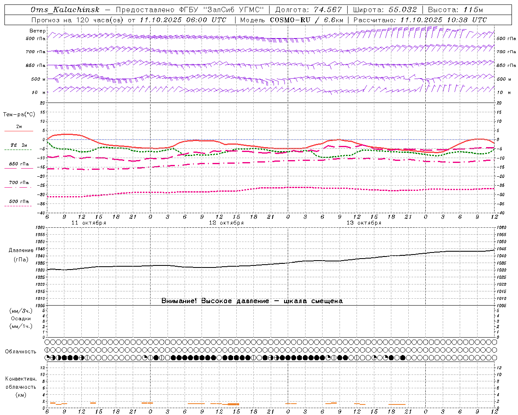Click the Облачность cloudiness label
518x415 pixels.
tap(21, 352)
